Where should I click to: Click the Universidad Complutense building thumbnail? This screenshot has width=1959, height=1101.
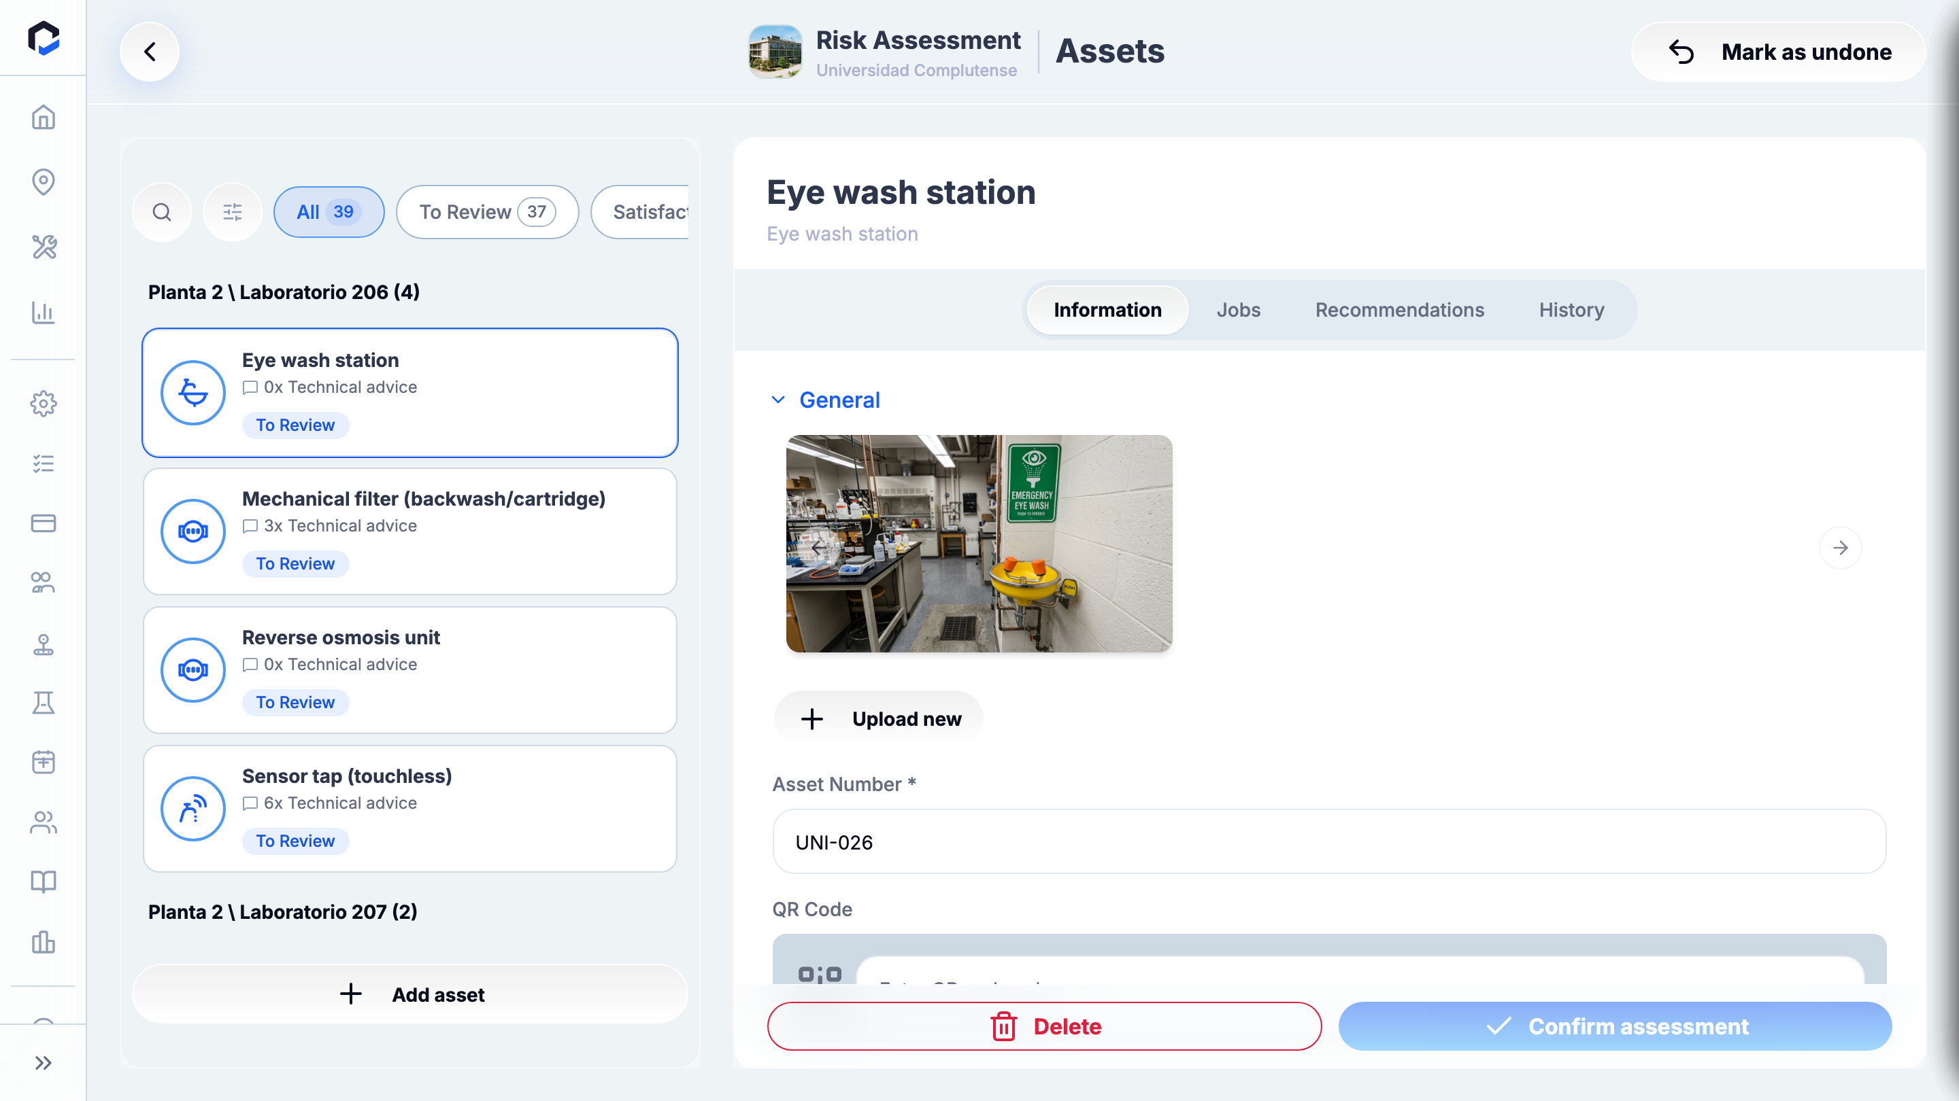coord(775,52)
